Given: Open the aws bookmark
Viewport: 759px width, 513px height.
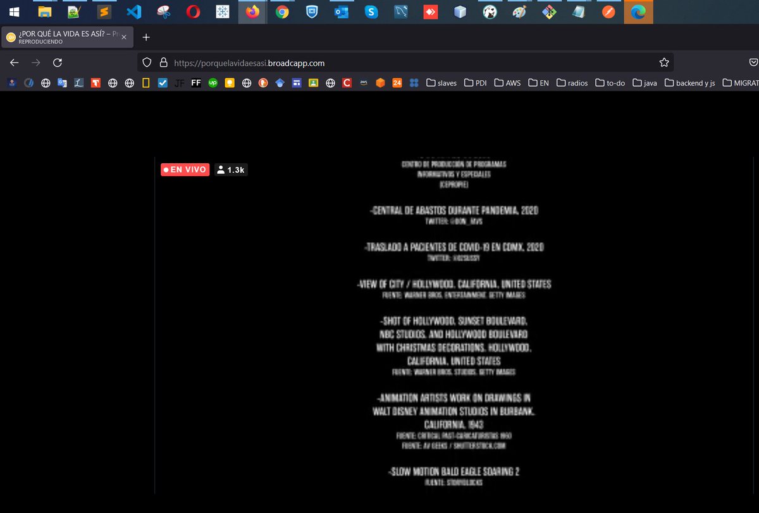Looking at the screenshot, I should tap(364, 83).
